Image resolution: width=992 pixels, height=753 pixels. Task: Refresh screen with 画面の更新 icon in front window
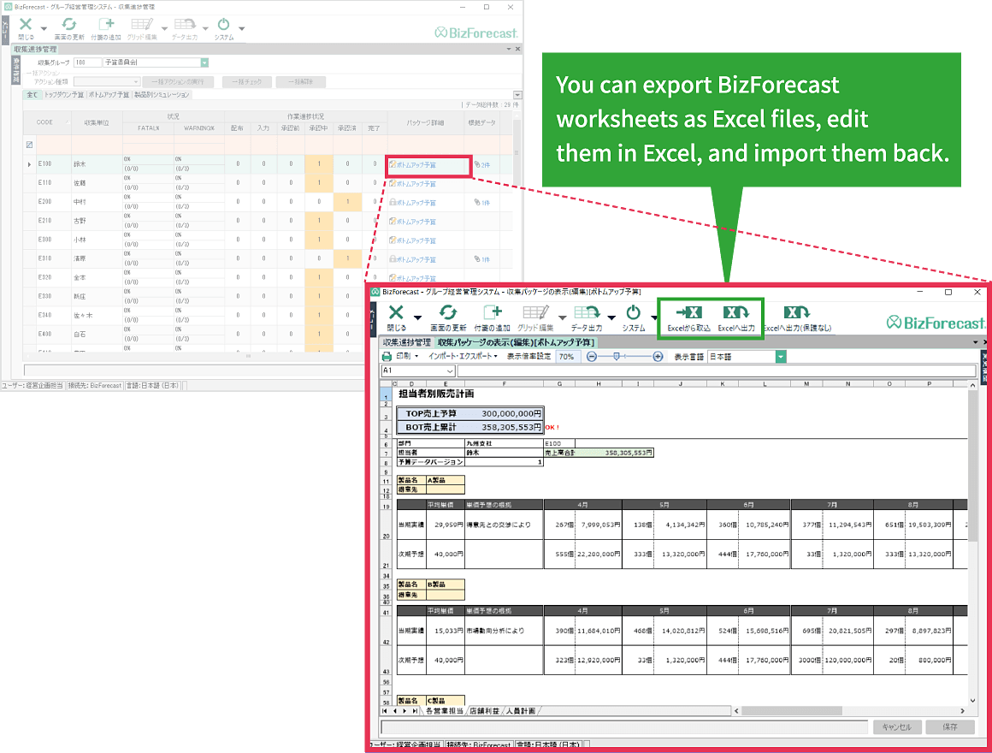point(448,312)
